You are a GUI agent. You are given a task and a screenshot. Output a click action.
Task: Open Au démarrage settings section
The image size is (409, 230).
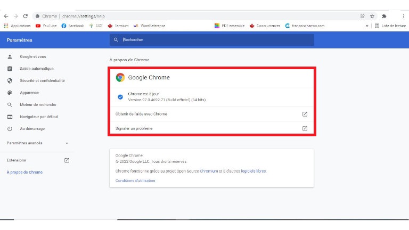(x=32, y=128)
